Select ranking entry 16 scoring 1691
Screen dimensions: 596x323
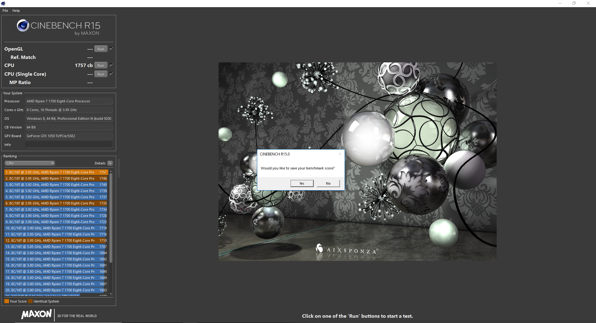click(56, 265)
